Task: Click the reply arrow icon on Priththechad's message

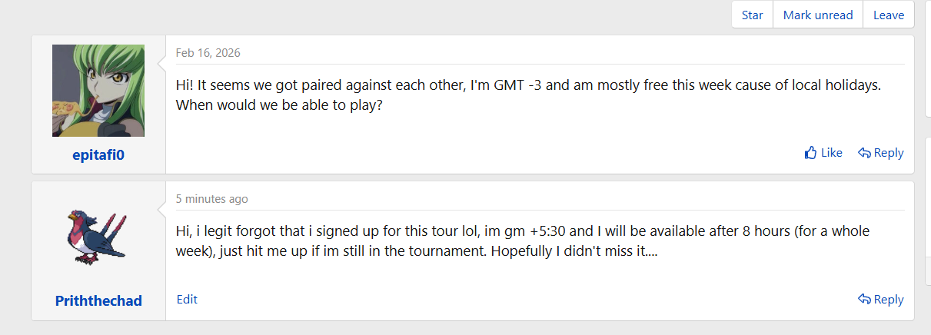Action: [864, 300]
